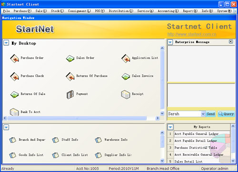Open the Client Info List icon
Screen dimensions: 238x172
(55, 155)
